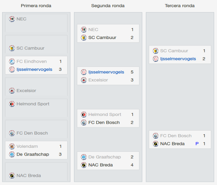Click SC Cambuur crest in Segunda ronda
Screen dimensions: 217x185
coord(84,38)
